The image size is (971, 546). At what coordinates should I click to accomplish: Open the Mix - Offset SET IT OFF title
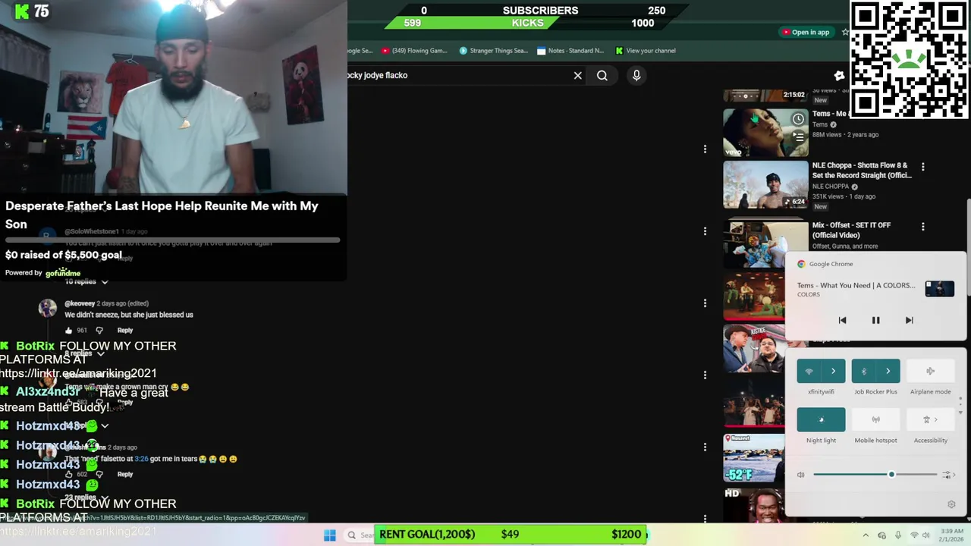(x=851, y=230)
